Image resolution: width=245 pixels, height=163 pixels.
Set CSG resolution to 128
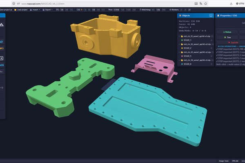tap(94, 10)
